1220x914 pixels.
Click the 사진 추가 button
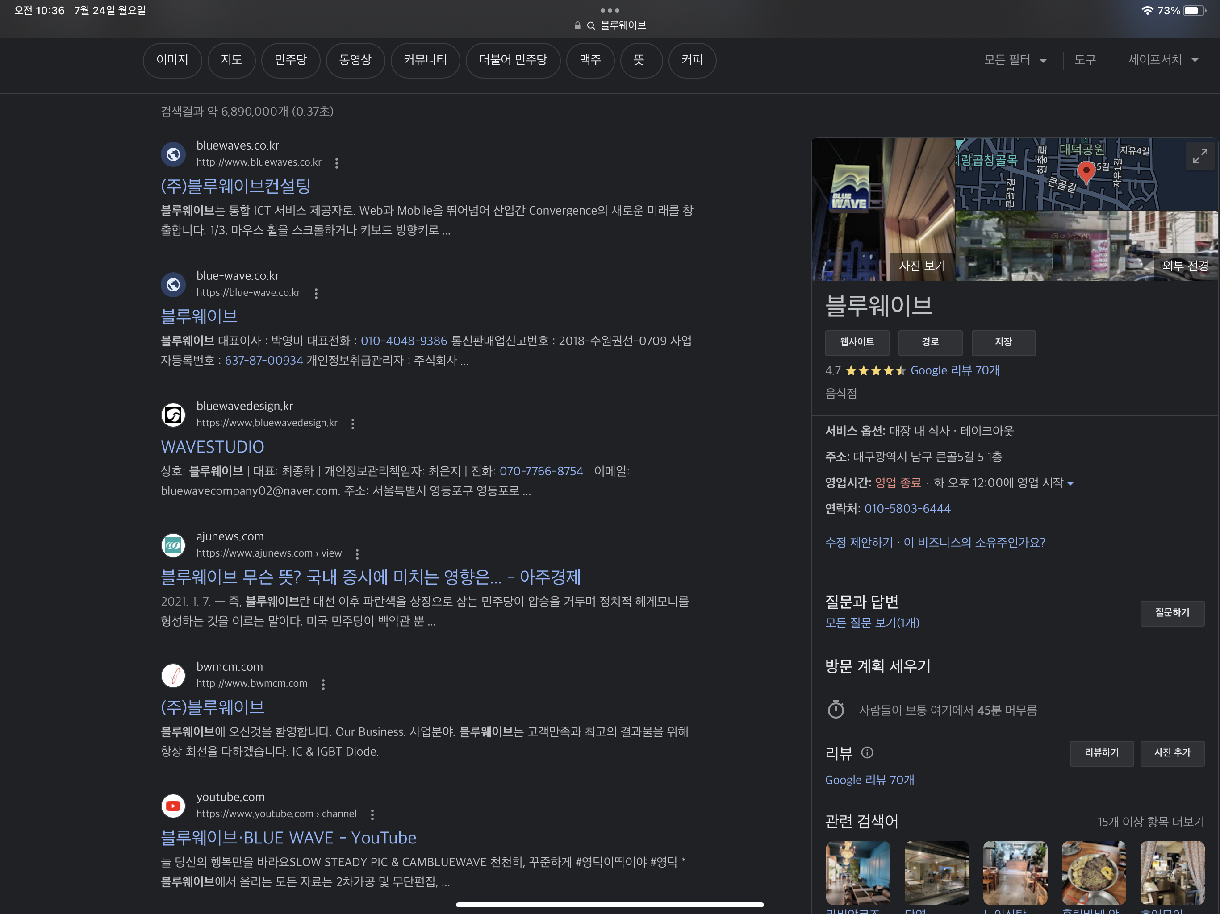tap(1172, 753)
